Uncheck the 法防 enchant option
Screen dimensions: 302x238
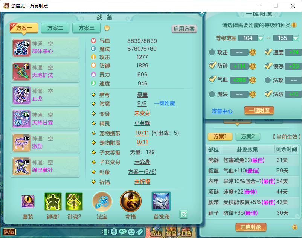268,94
